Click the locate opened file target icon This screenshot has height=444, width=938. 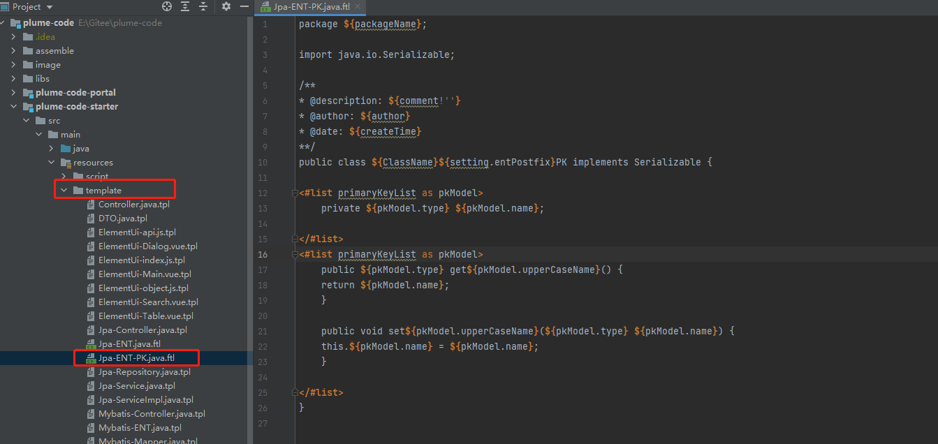pyautogui.click(x=167, y=6)
